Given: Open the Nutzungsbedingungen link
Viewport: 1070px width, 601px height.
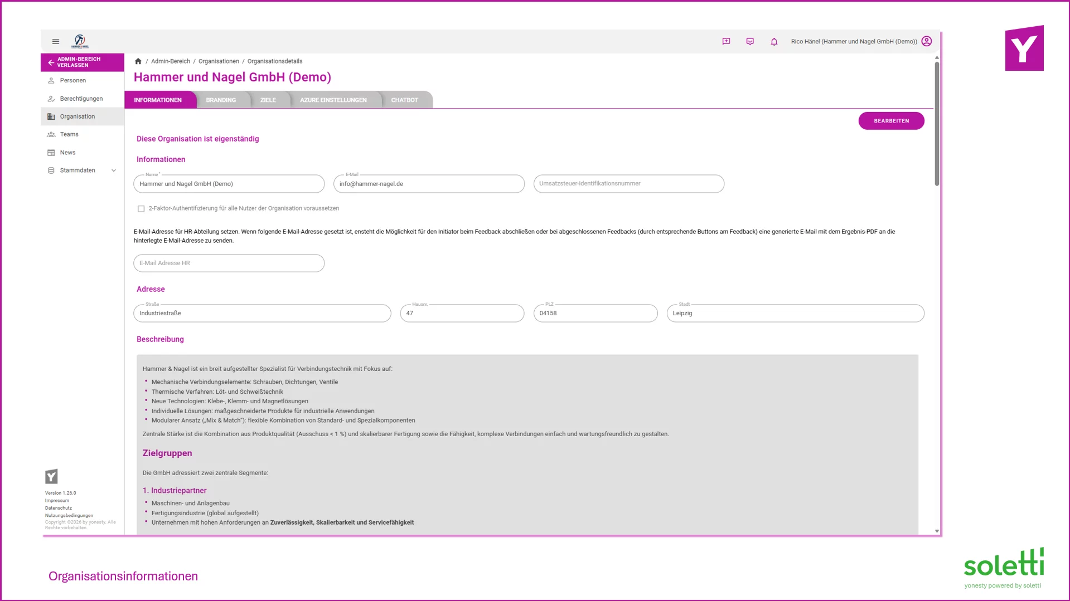Looking at the screenshot, I should (x=69, y=516).
